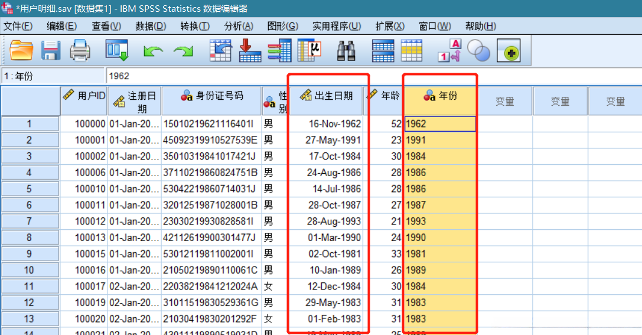Click the user ID cell 100006

coord(84,173)
